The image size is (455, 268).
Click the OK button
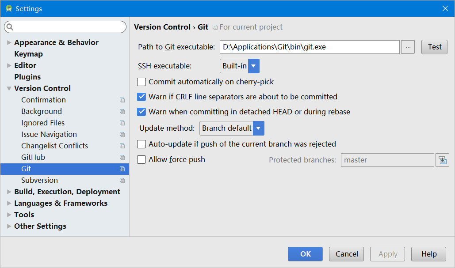click(306, 254)
